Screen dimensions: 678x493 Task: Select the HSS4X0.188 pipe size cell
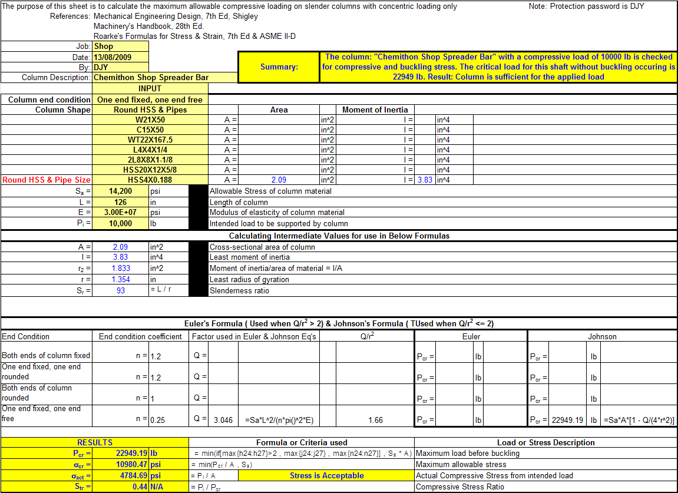tap(150, 180)
